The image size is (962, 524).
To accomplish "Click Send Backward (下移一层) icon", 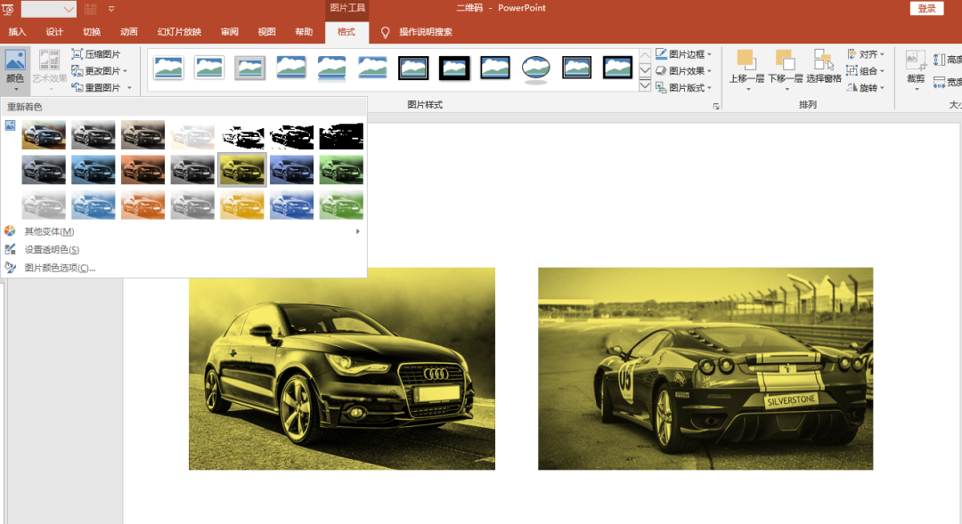I will click(x=785, y=60).
